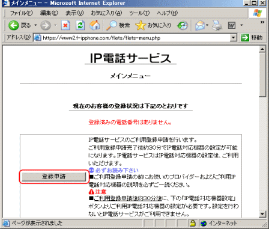The height and width of the screenshot is (229, 269).
Task: Click the IE icon in title bar
Action: pos(6,3)
